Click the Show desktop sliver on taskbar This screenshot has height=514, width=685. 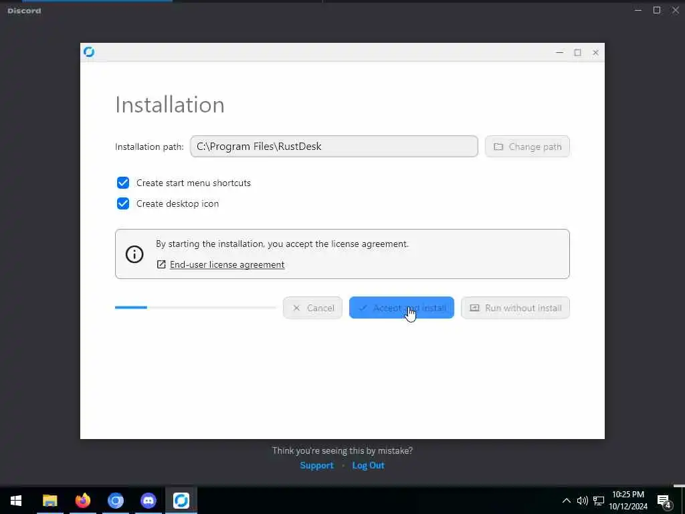pyautogui.click(x=682, y=501)
